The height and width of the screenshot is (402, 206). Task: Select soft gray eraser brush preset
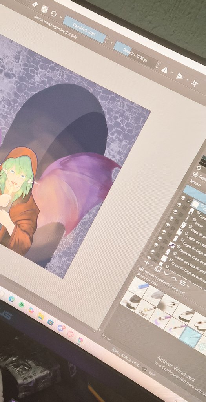click(153, 295)
